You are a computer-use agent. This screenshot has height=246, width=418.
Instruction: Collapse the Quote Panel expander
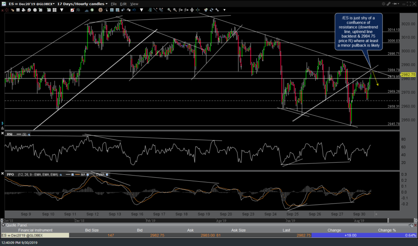pos(3,225)
